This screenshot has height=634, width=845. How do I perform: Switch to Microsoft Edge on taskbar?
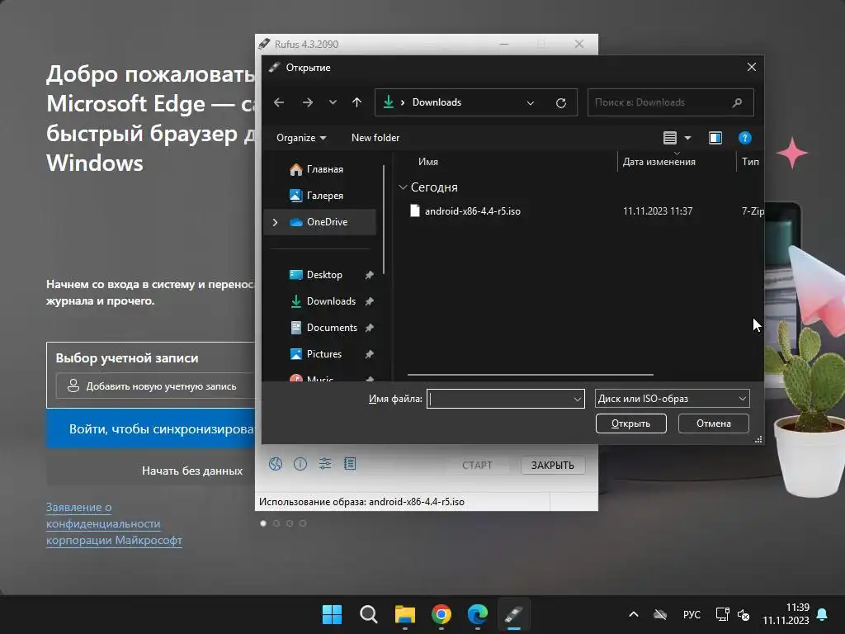pyautogui.click(x=478, y=614)
